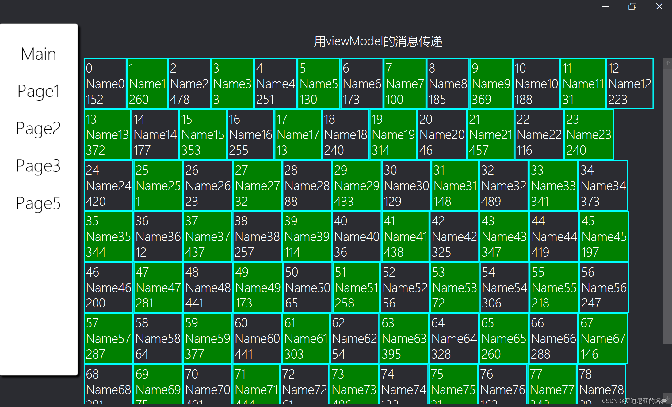Select the Name71 green card
Image resolution: width=672 pixels, height=407 pixels.
(x=257, y=384)
